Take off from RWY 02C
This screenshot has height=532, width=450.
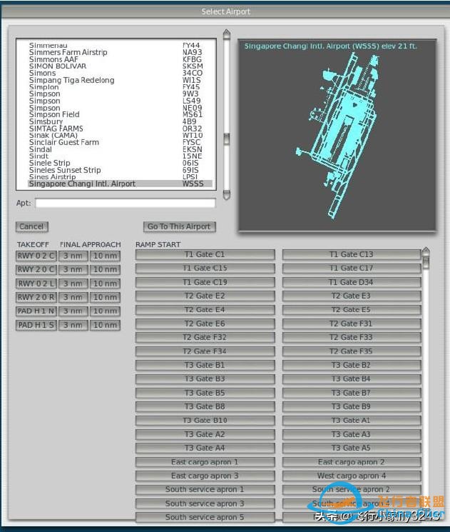pos(36,256)
